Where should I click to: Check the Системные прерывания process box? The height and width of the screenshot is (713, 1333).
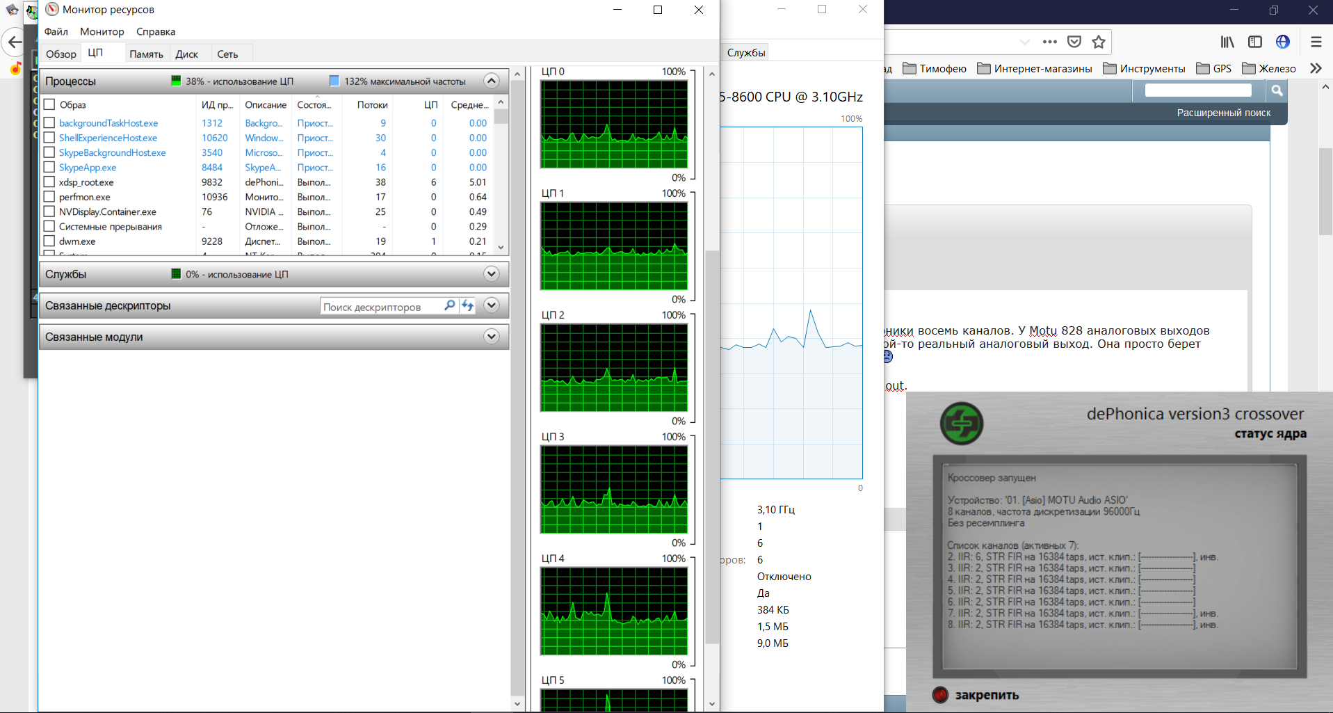point(49,226)
